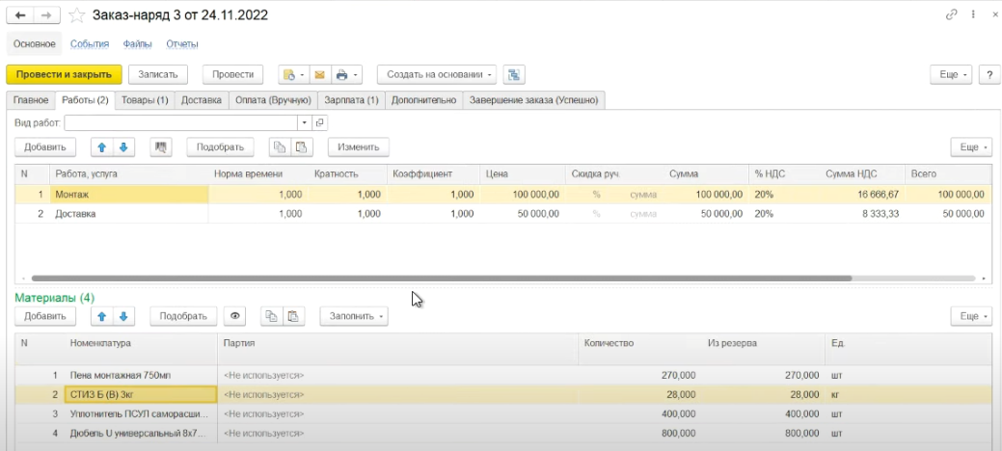The width and height of the screenshot is (1002, 451).
Task: Click the barcode scan icon in works toolbar
Action: (x=161, y=146)
